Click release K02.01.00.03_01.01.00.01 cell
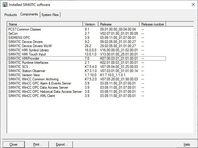 pos(119,63)
